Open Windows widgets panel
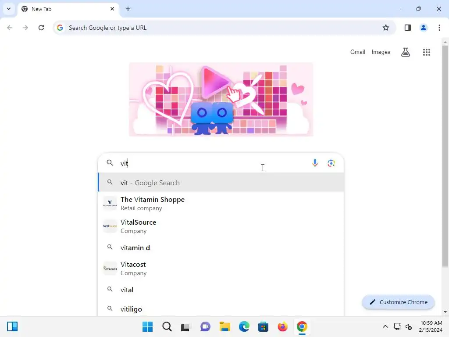This screenshot has height=337, width=449. 12,326
